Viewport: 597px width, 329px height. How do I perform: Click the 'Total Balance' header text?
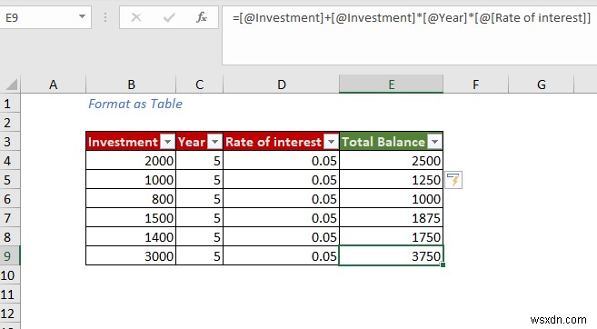click(x=383, y=142)
